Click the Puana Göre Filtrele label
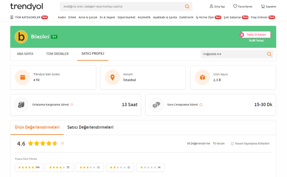 tap(26, 159)
